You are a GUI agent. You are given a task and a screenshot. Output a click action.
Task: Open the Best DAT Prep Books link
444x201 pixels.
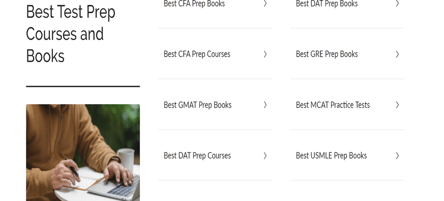click(x=326, y=4)
